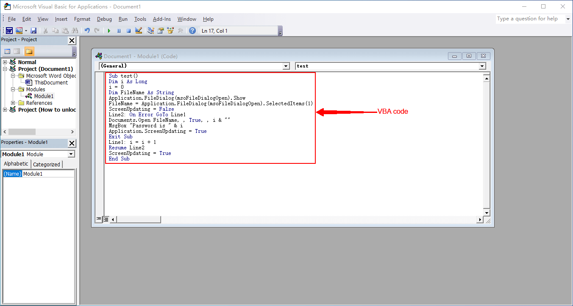The image size is (573, 306).
Task: Open the Help menu
Action: point(208,19)
